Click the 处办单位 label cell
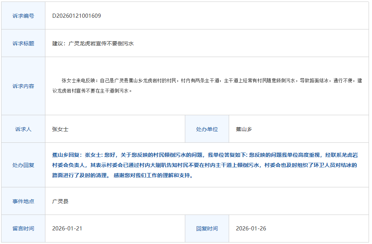This screenshot has height=244, width=372. tap(207, 129)
